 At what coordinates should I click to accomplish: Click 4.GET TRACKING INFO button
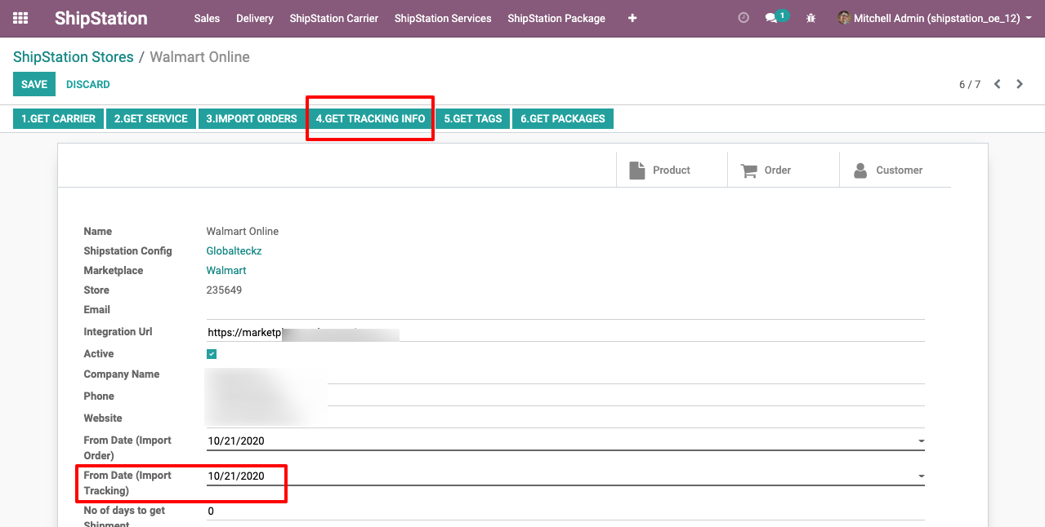[371, 118]
